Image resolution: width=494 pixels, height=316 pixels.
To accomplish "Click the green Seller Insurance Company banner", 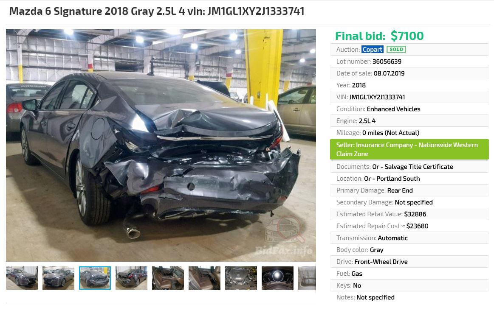I will [x=409, y=149].
